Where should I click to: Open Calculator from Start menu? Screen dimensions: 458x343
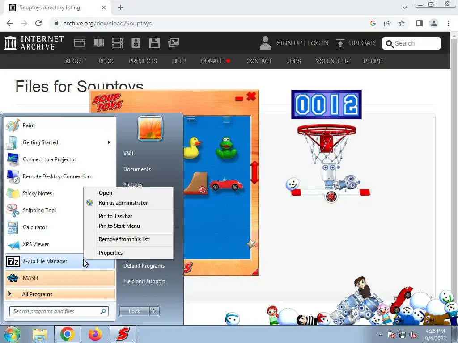[x=44, y=227]
